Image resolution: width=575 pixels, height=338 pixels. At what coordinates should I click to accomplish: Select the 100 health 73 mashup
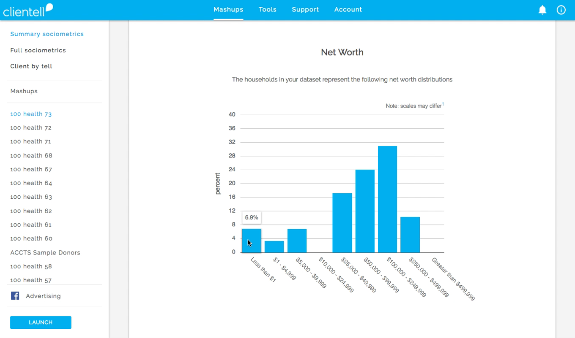click(x=31, y=114)
